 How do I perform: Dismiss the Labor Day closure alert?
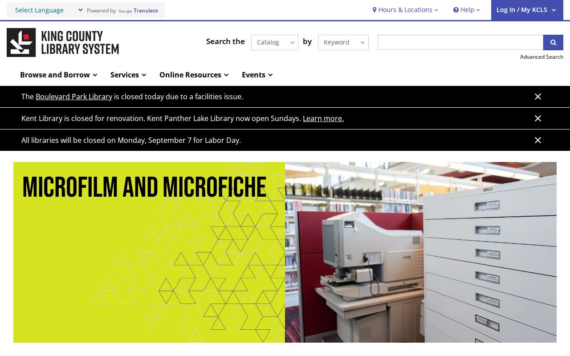(x=538, y=140)
